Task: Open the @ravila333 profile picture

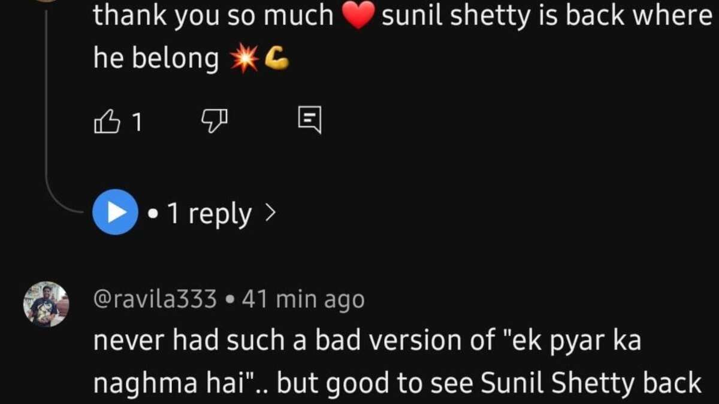Action: click(46, 304)
